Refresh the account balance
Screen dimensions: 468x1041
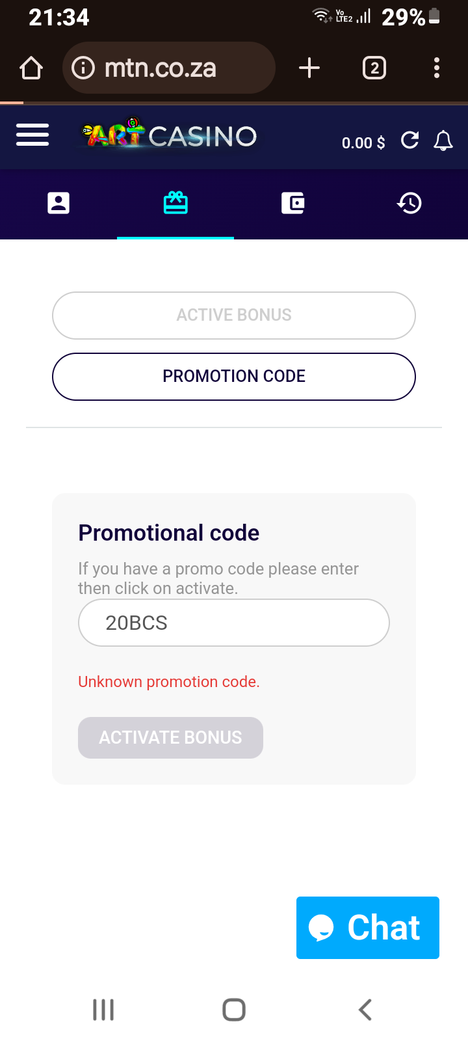[409, 140]
